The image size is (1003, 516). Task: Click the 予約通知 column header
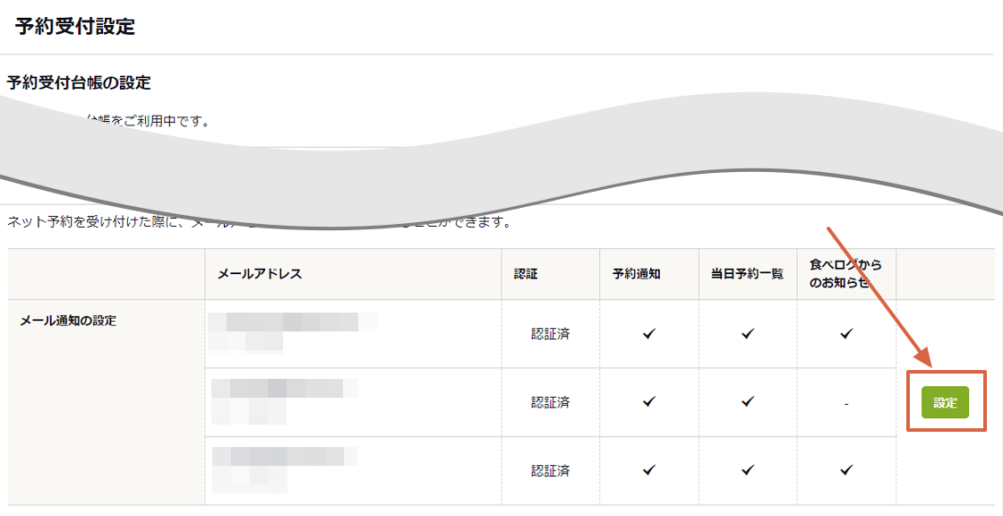pyautogui.click(x=637, y=274)
